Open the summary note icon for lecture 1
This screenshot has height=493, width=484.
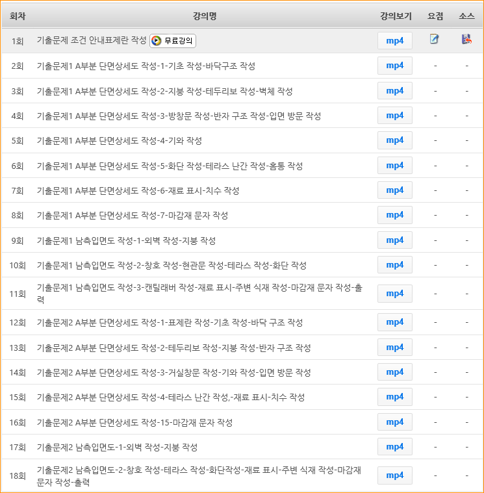coord(435,40)
